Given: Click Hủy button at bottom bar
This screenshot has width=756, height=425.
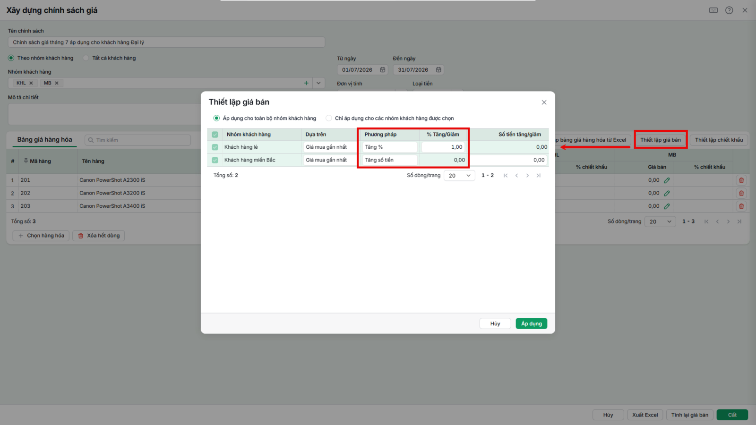Looking at the screenshot, I should click(x=608, y=415).
